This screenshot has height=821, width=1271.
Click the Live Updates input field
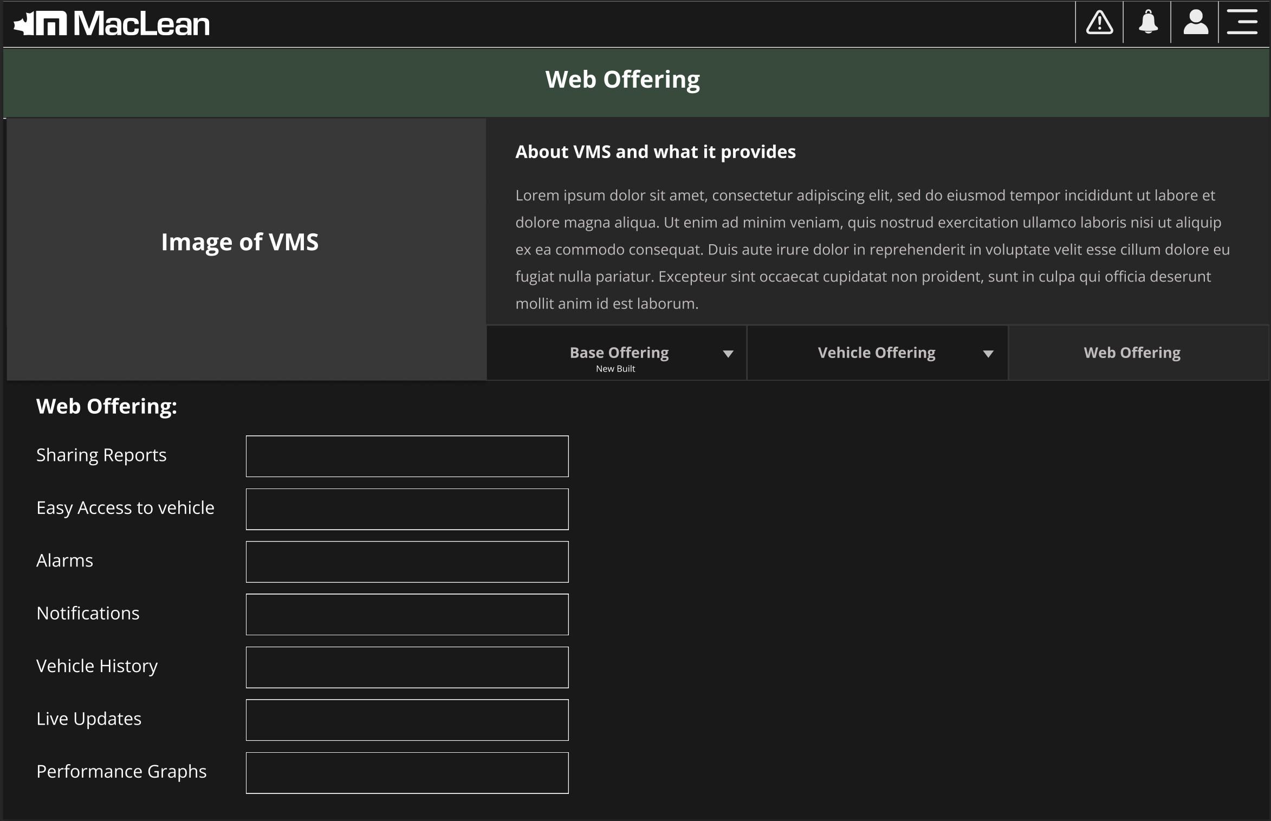407,720
